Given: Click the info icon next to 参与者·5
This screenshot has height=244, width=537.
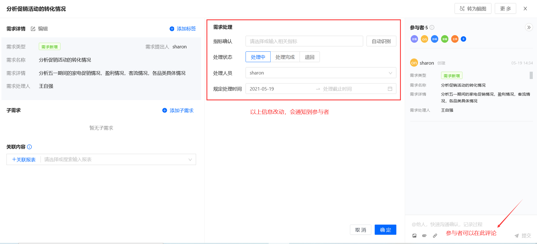Looking at the screenshot, I should [x=432, y=27].
